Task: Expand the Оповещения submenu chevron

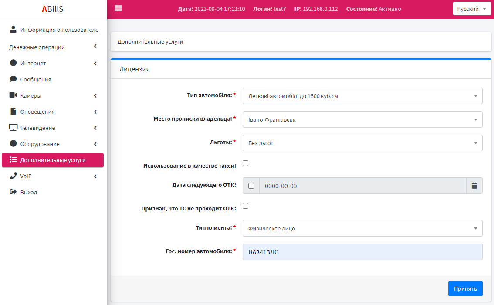Action: 95,112
